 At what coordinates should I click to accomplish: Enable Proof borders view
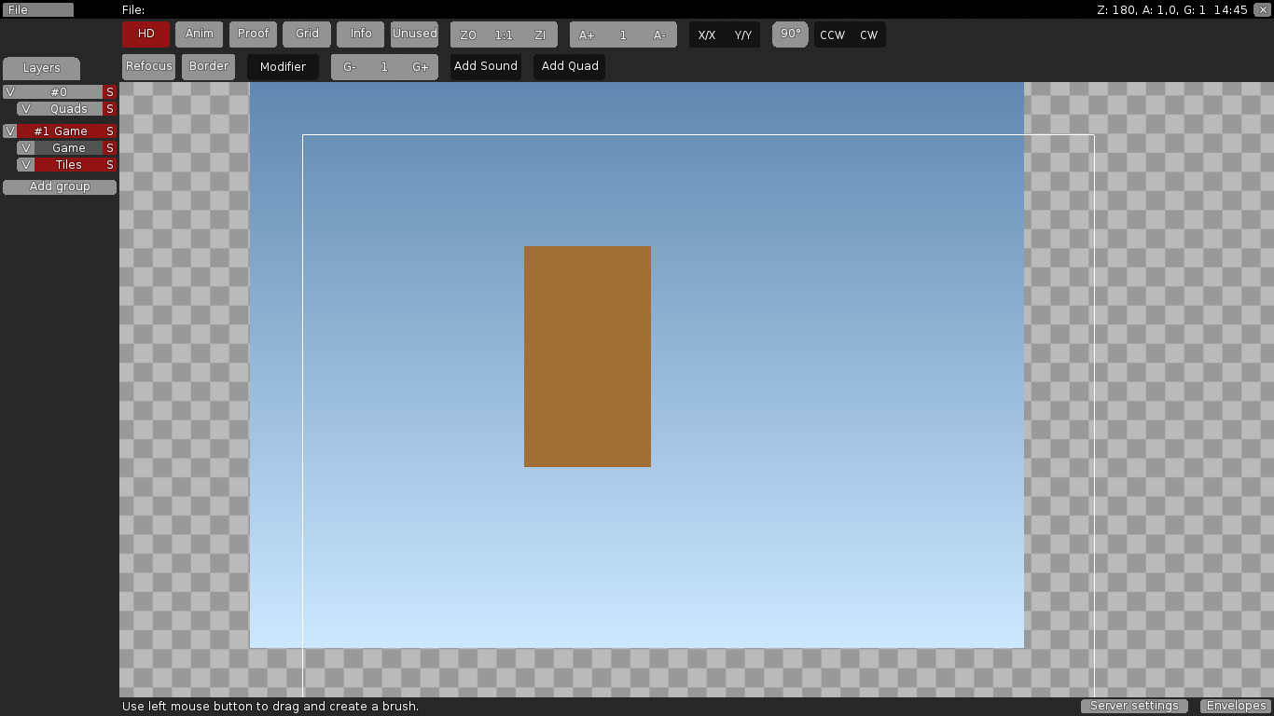coord(252,34)
